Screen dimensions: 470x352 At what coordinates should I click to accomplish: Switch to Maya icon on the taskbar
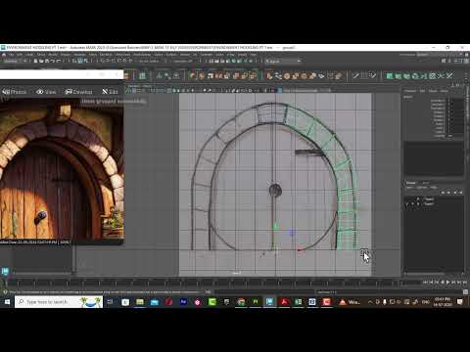269,302
